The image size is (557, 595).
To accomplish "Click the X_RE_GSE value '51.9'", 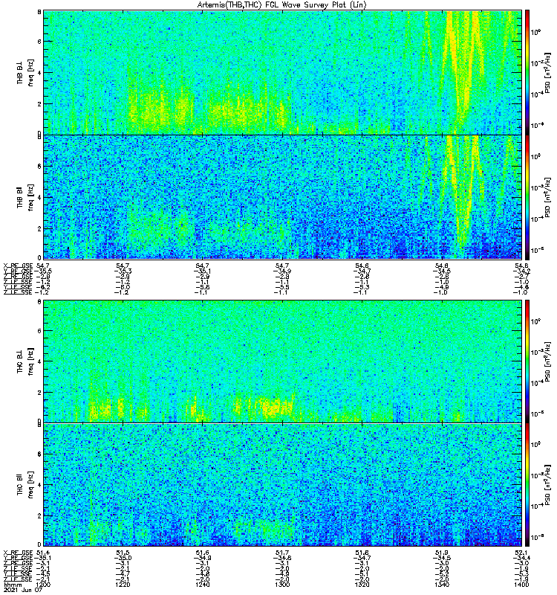I will point(442,553).
